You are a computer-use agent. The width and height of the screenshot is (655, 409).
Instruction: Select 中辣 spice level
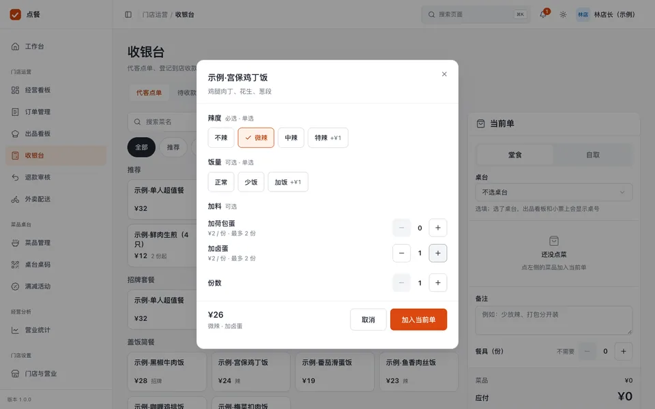click(x=291, y=138)
